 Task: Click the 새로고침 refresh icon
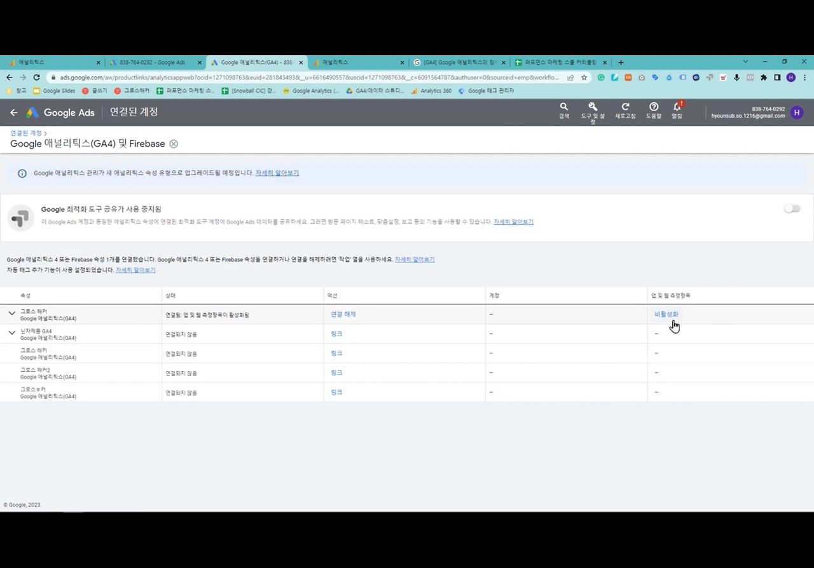click(625, 110)
